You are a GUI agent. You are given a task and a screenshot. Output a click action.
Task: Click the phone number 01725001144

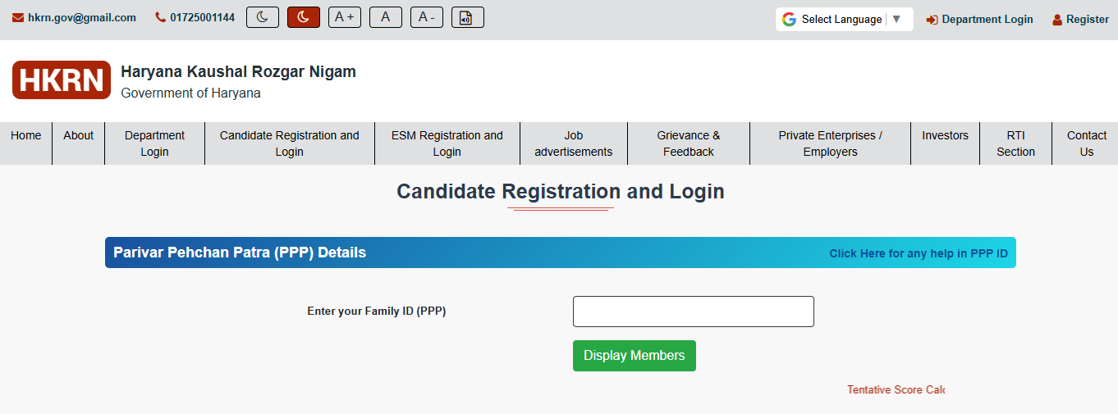click(x=202, y=18)
